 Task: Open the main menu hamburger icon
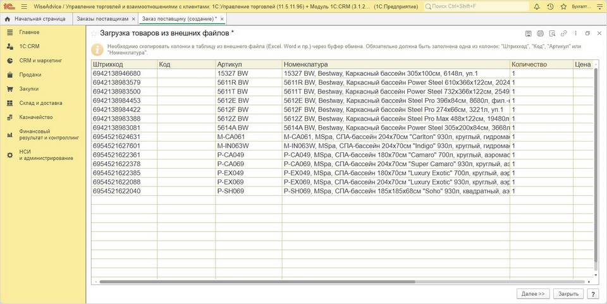tap(24, 6)
